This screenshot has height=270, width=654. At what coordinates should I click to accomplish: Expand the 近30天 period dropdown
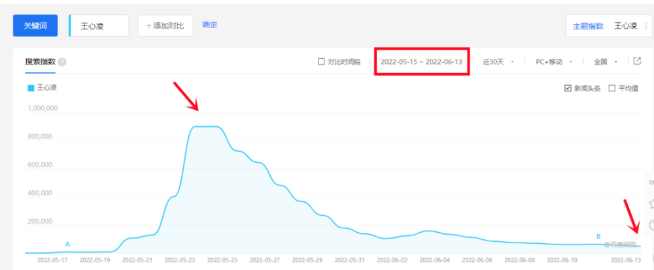coord(498,61)
